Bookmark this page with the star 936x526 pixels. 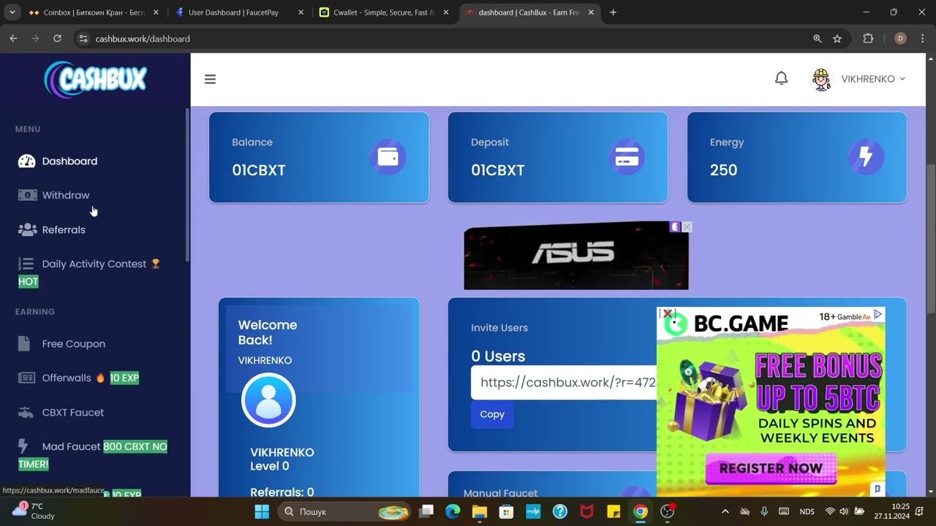coord(837,39)
